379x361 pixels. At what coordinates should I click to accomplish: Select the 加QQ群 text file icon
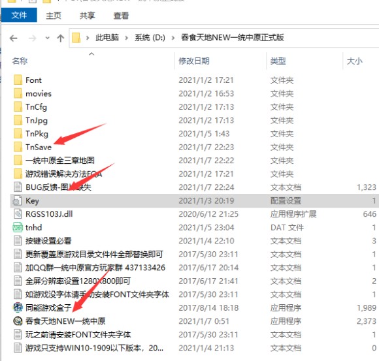[x=18, y=268]
